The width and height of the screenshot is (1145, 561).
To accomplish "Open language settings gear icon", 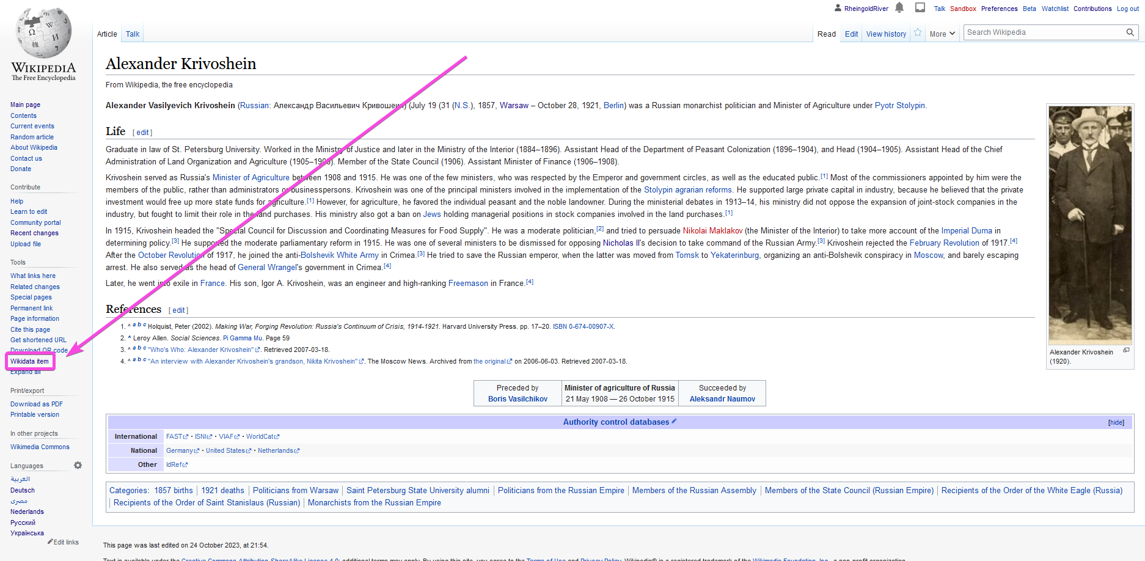I will [78, 465].
